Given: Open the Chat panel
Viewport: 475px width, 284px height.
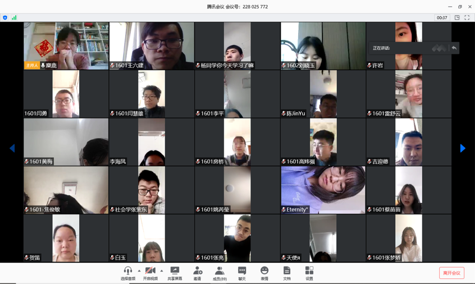Looking at the screenshot, I should tap(242, 272).
